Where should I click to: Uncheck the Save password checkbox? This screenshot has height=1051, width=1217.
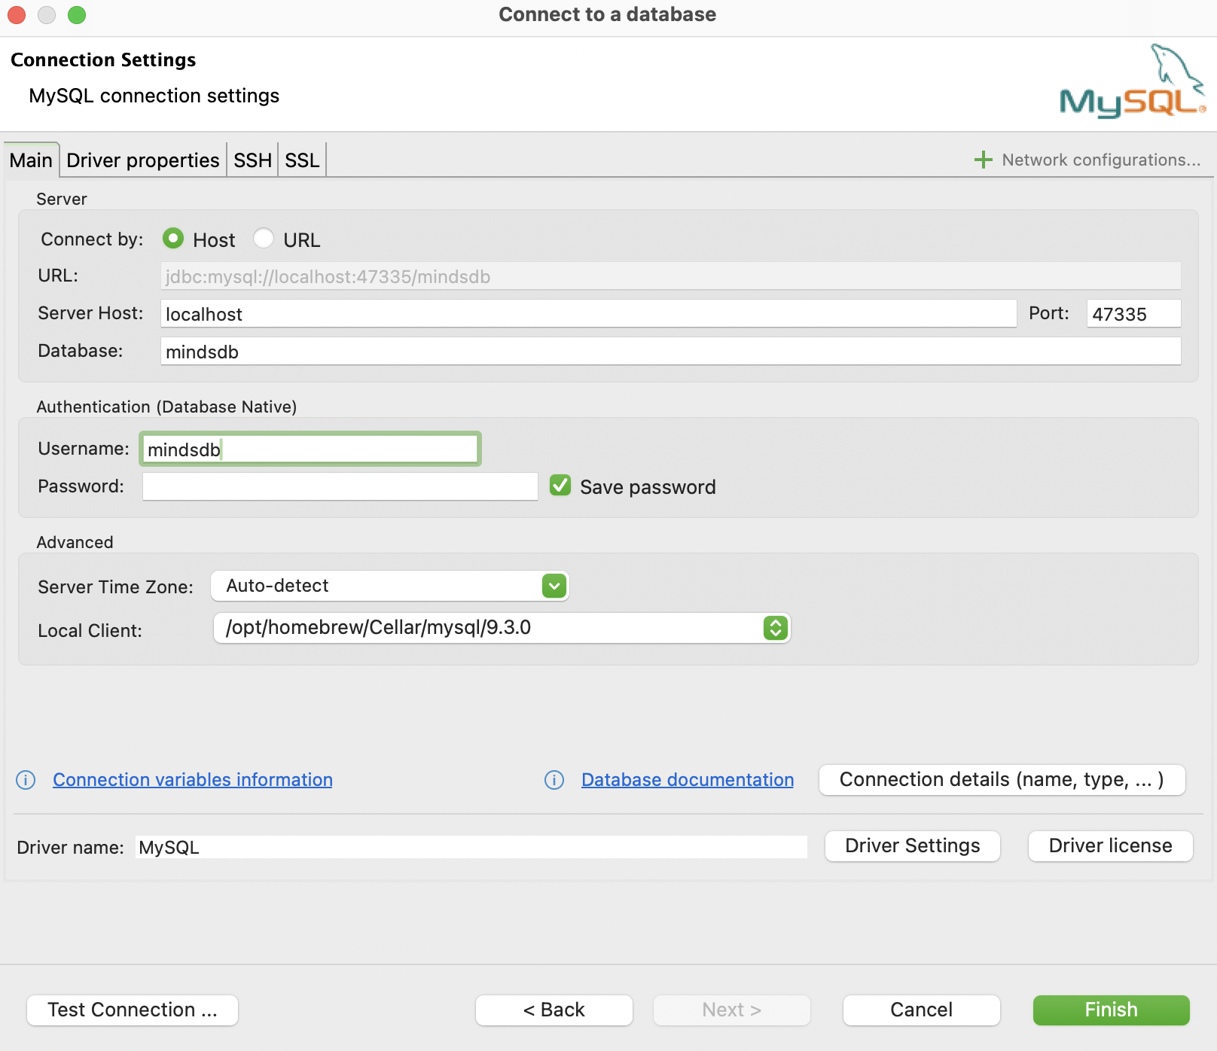pos(560,486)
